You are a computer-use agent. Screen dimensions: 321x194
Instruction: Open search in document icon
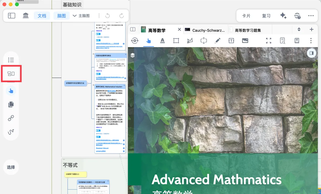pyautogui.click(x=282, y=41)
